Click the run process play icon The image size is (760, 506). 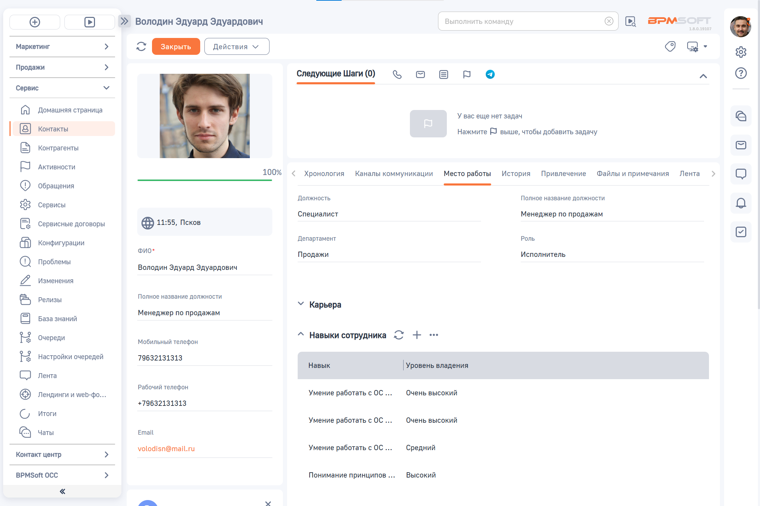89,22
